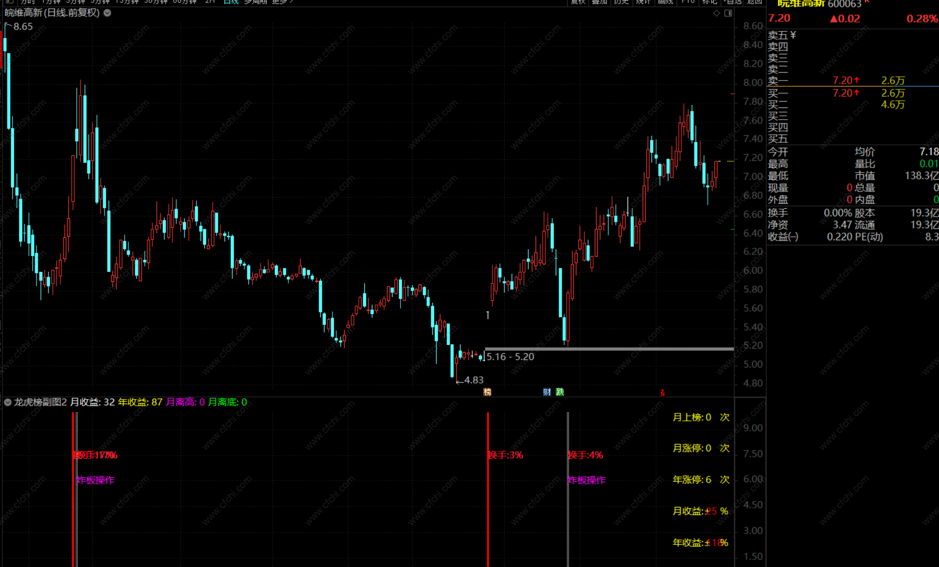
Task: Click the blue 财 marker icon
Action: click(547, 392)
